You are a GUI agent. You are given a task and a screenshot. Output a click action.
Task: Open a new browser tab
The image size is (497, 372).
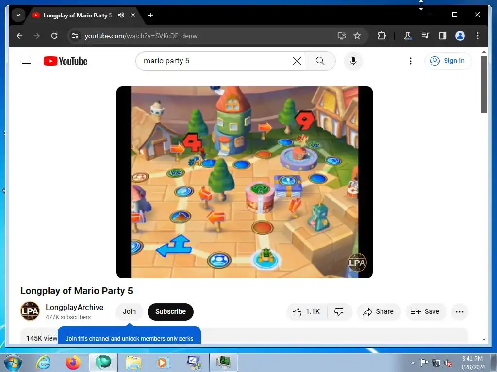(150, 15)
